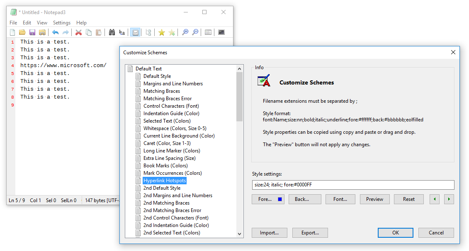Click the Save document floppy disk icon
Screen dimensions: 469x251
coord(32,32)
